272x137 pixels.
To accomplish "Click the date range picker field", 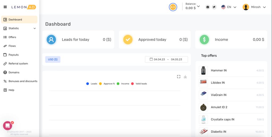I will tap(166, 60).
